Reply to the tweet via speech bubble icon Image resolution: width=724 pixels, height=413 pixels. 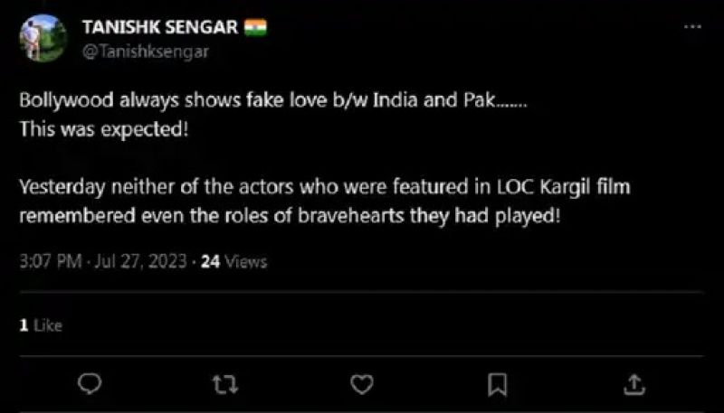[90, 385]
